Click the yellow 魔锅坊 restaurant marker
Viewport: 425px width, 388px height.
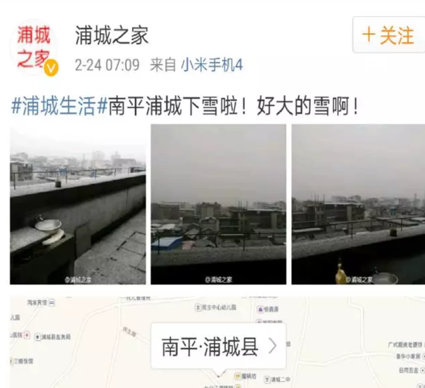pos(237,376)
